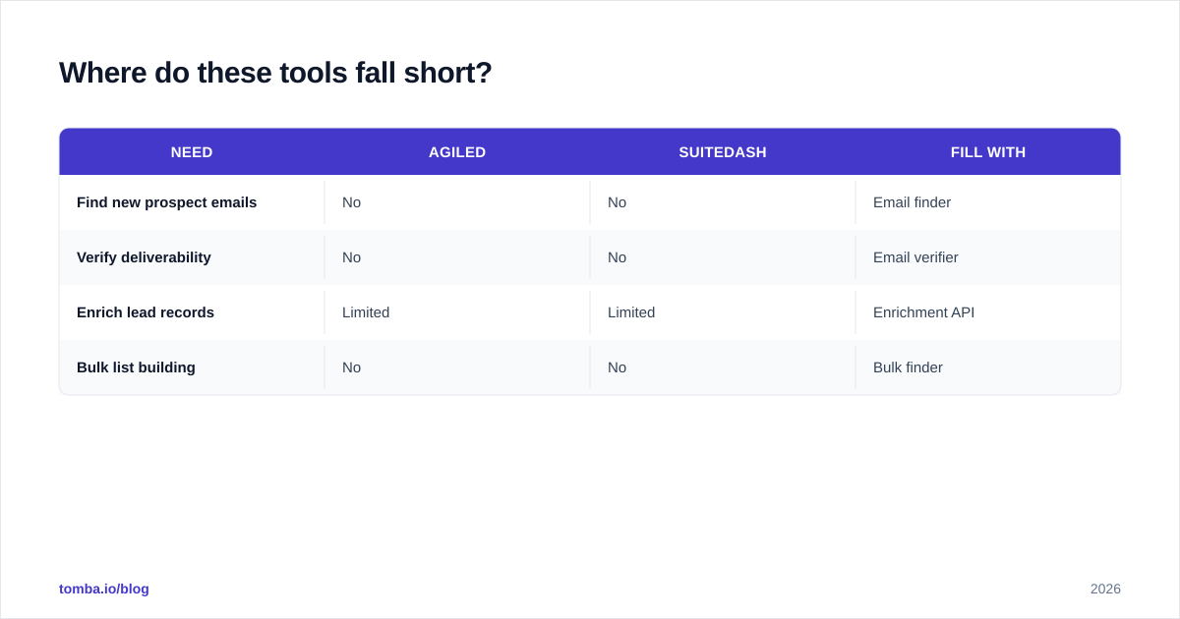Click the SUITEDASH column header
The height and width of the screenshot is (619, 1180).
[x=723, y=152]
